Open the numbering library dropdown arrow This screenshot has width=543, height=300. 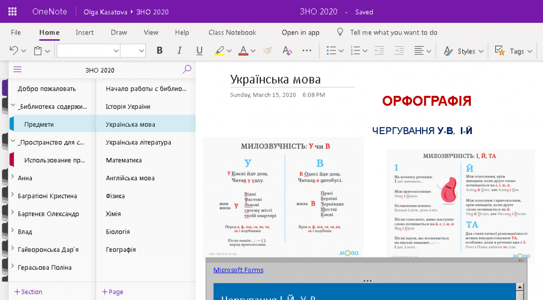[x=365, y=51]
